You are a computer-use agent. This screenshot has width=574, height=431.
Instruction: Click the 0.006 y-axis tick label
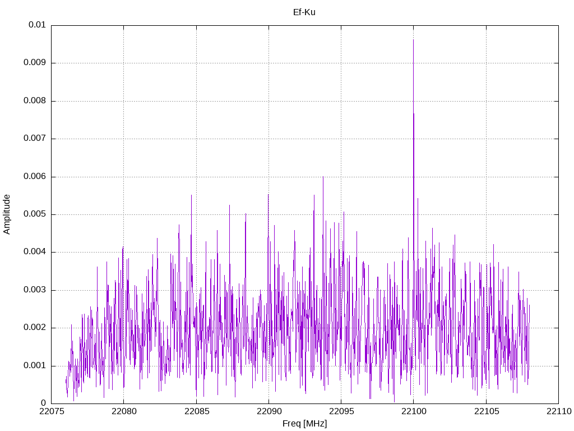[x=34, y=177]
